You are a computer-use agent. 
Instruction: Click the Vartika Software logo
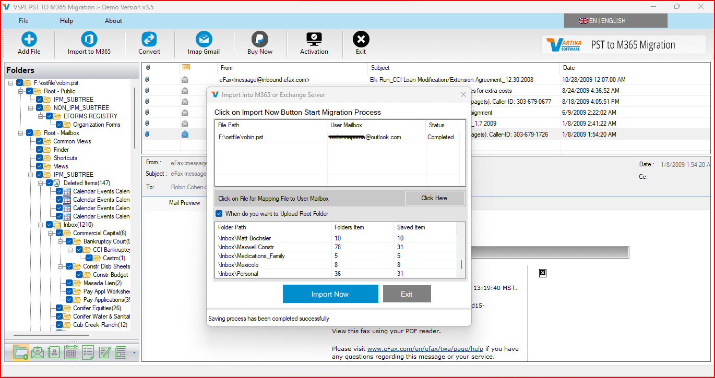point(565,45)
